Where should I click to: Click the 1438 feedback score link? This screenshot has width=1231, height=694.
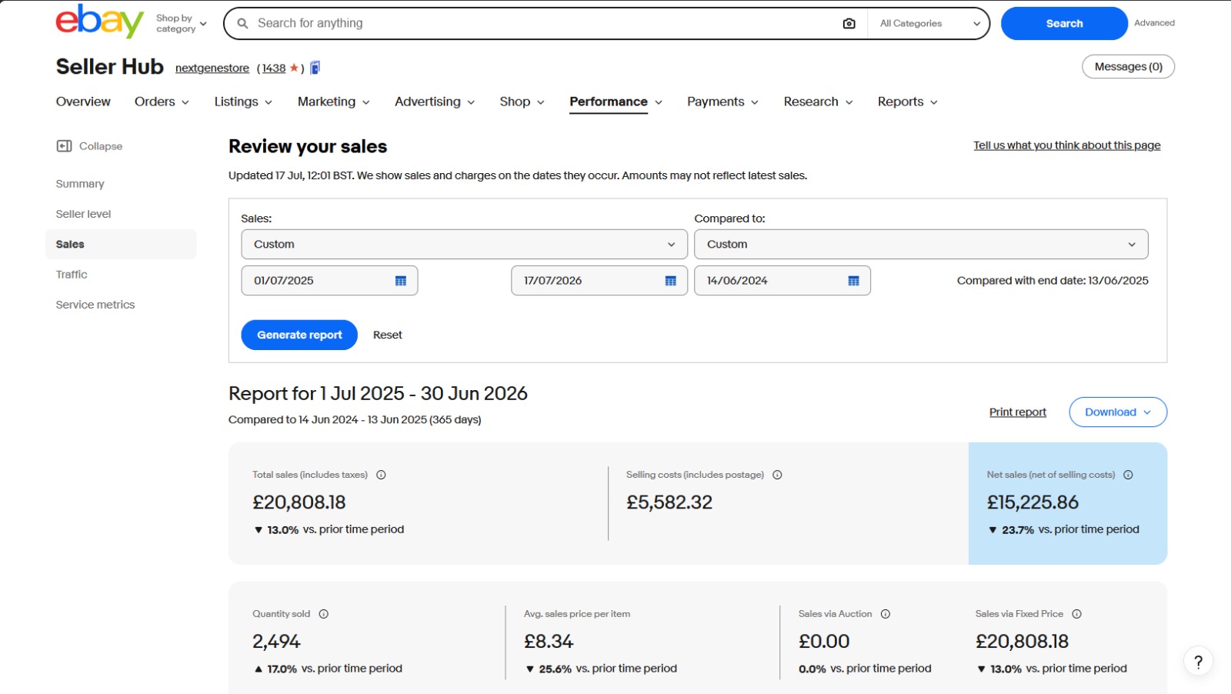(x=274, y=68)
